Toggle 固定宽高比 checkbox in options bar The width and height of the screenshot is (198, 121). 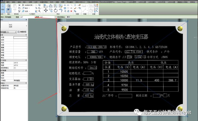[56, 17]
